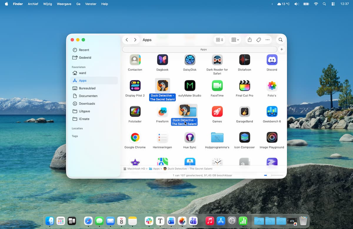Adjust the icon size slider
Viewport: 353px width, 229px height.
269,175
